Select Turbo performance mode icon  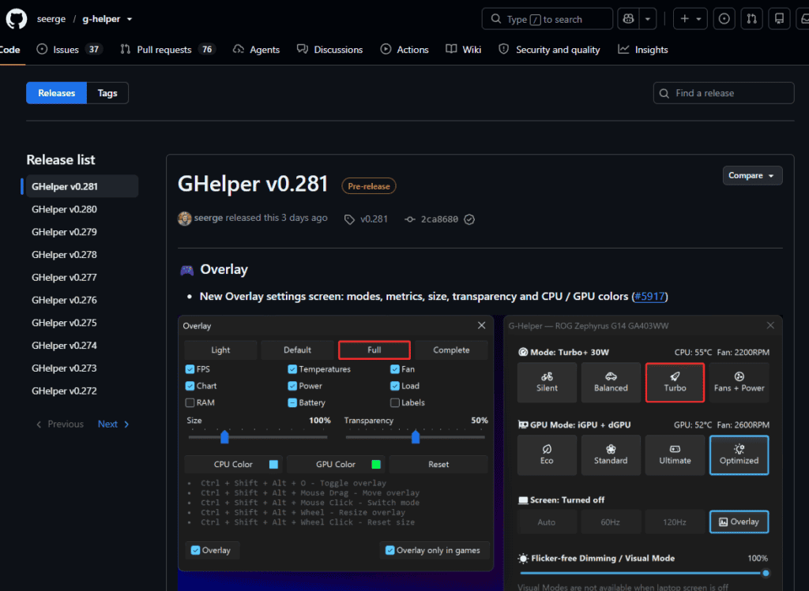(675, 376)
